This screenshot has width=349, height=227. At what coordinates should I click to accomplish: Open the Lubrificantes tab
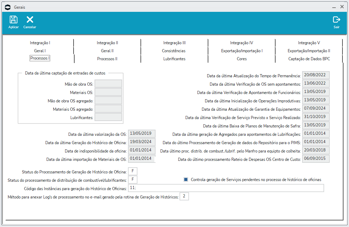(x=174, y=59)
